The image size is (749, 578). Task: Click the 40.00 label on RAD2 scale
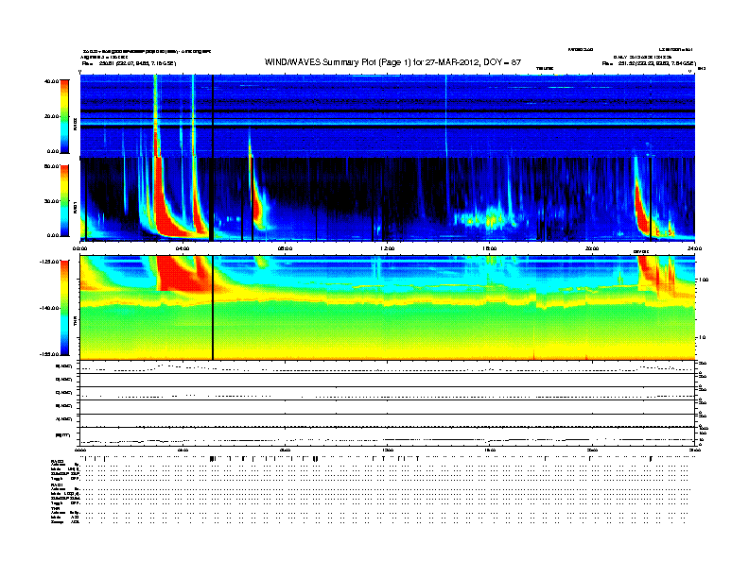click(x=51, y=81)
